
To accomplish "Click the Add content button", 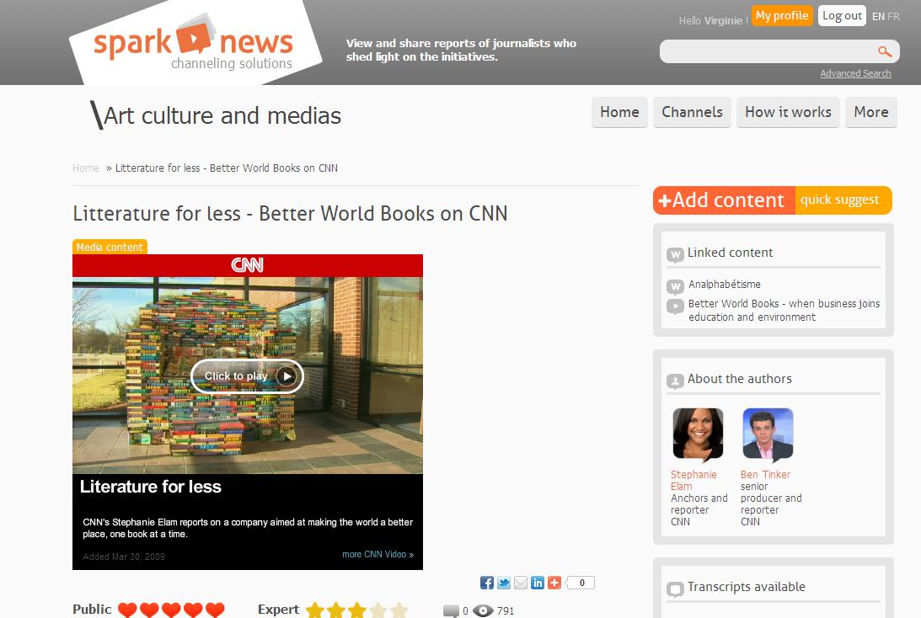I will tap(723, 200).
